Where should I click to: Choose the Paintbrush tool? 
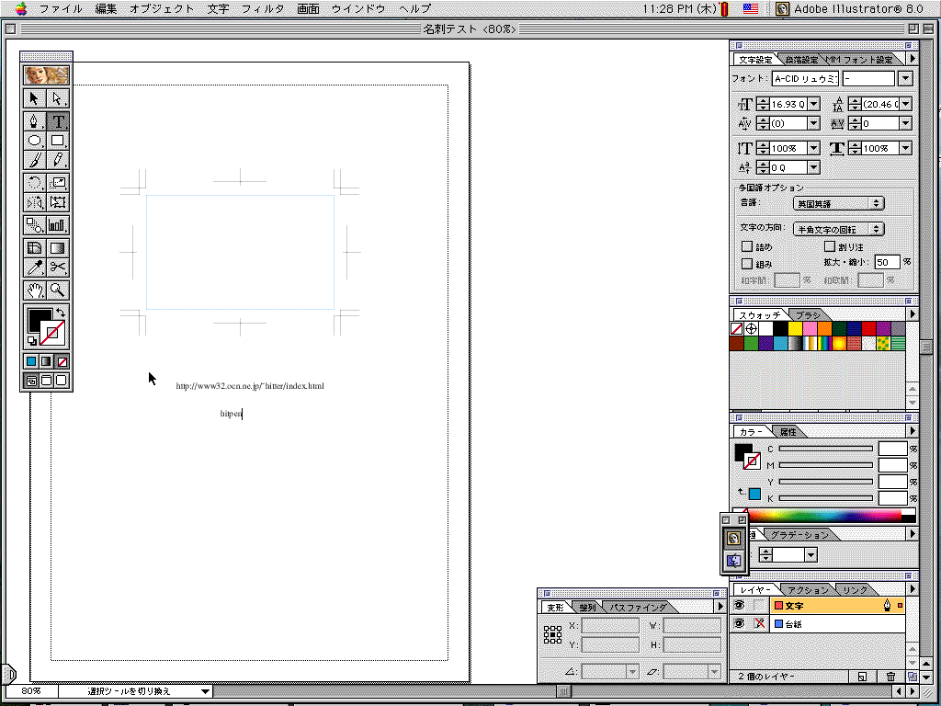coord(34,160)
